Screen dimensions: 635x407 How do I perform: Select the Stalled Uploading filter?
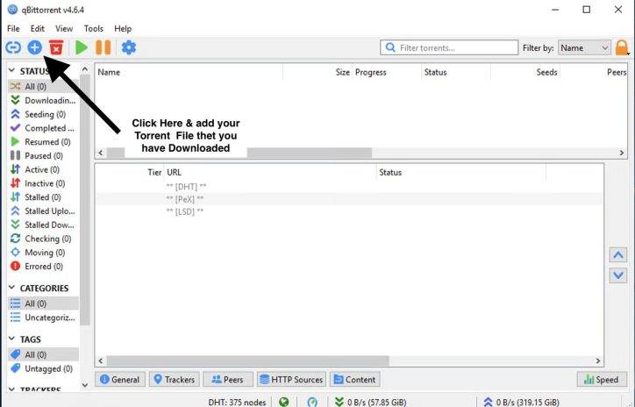(x=43, y=211)
